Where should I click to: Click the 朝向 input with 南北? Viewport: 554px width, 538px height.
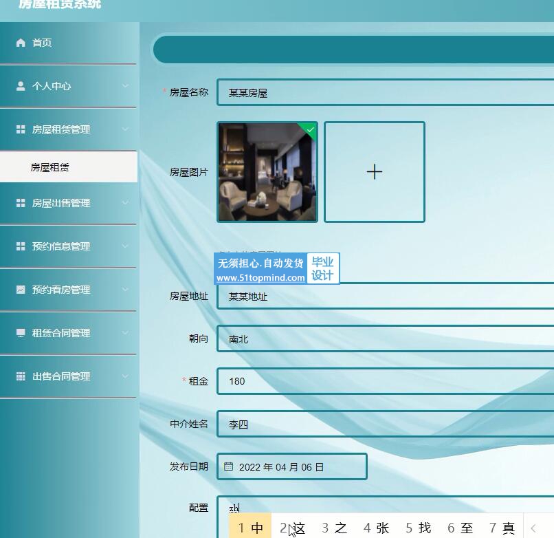pos(386,338)
